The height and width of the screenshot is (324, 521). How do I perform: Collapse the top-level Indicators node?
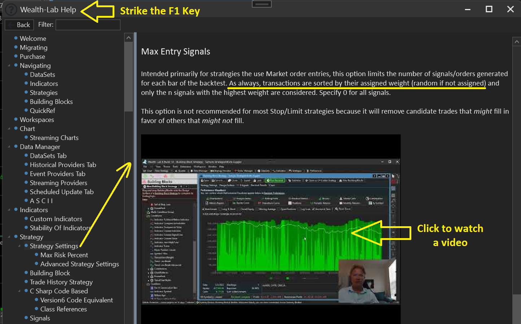[9, 210]
